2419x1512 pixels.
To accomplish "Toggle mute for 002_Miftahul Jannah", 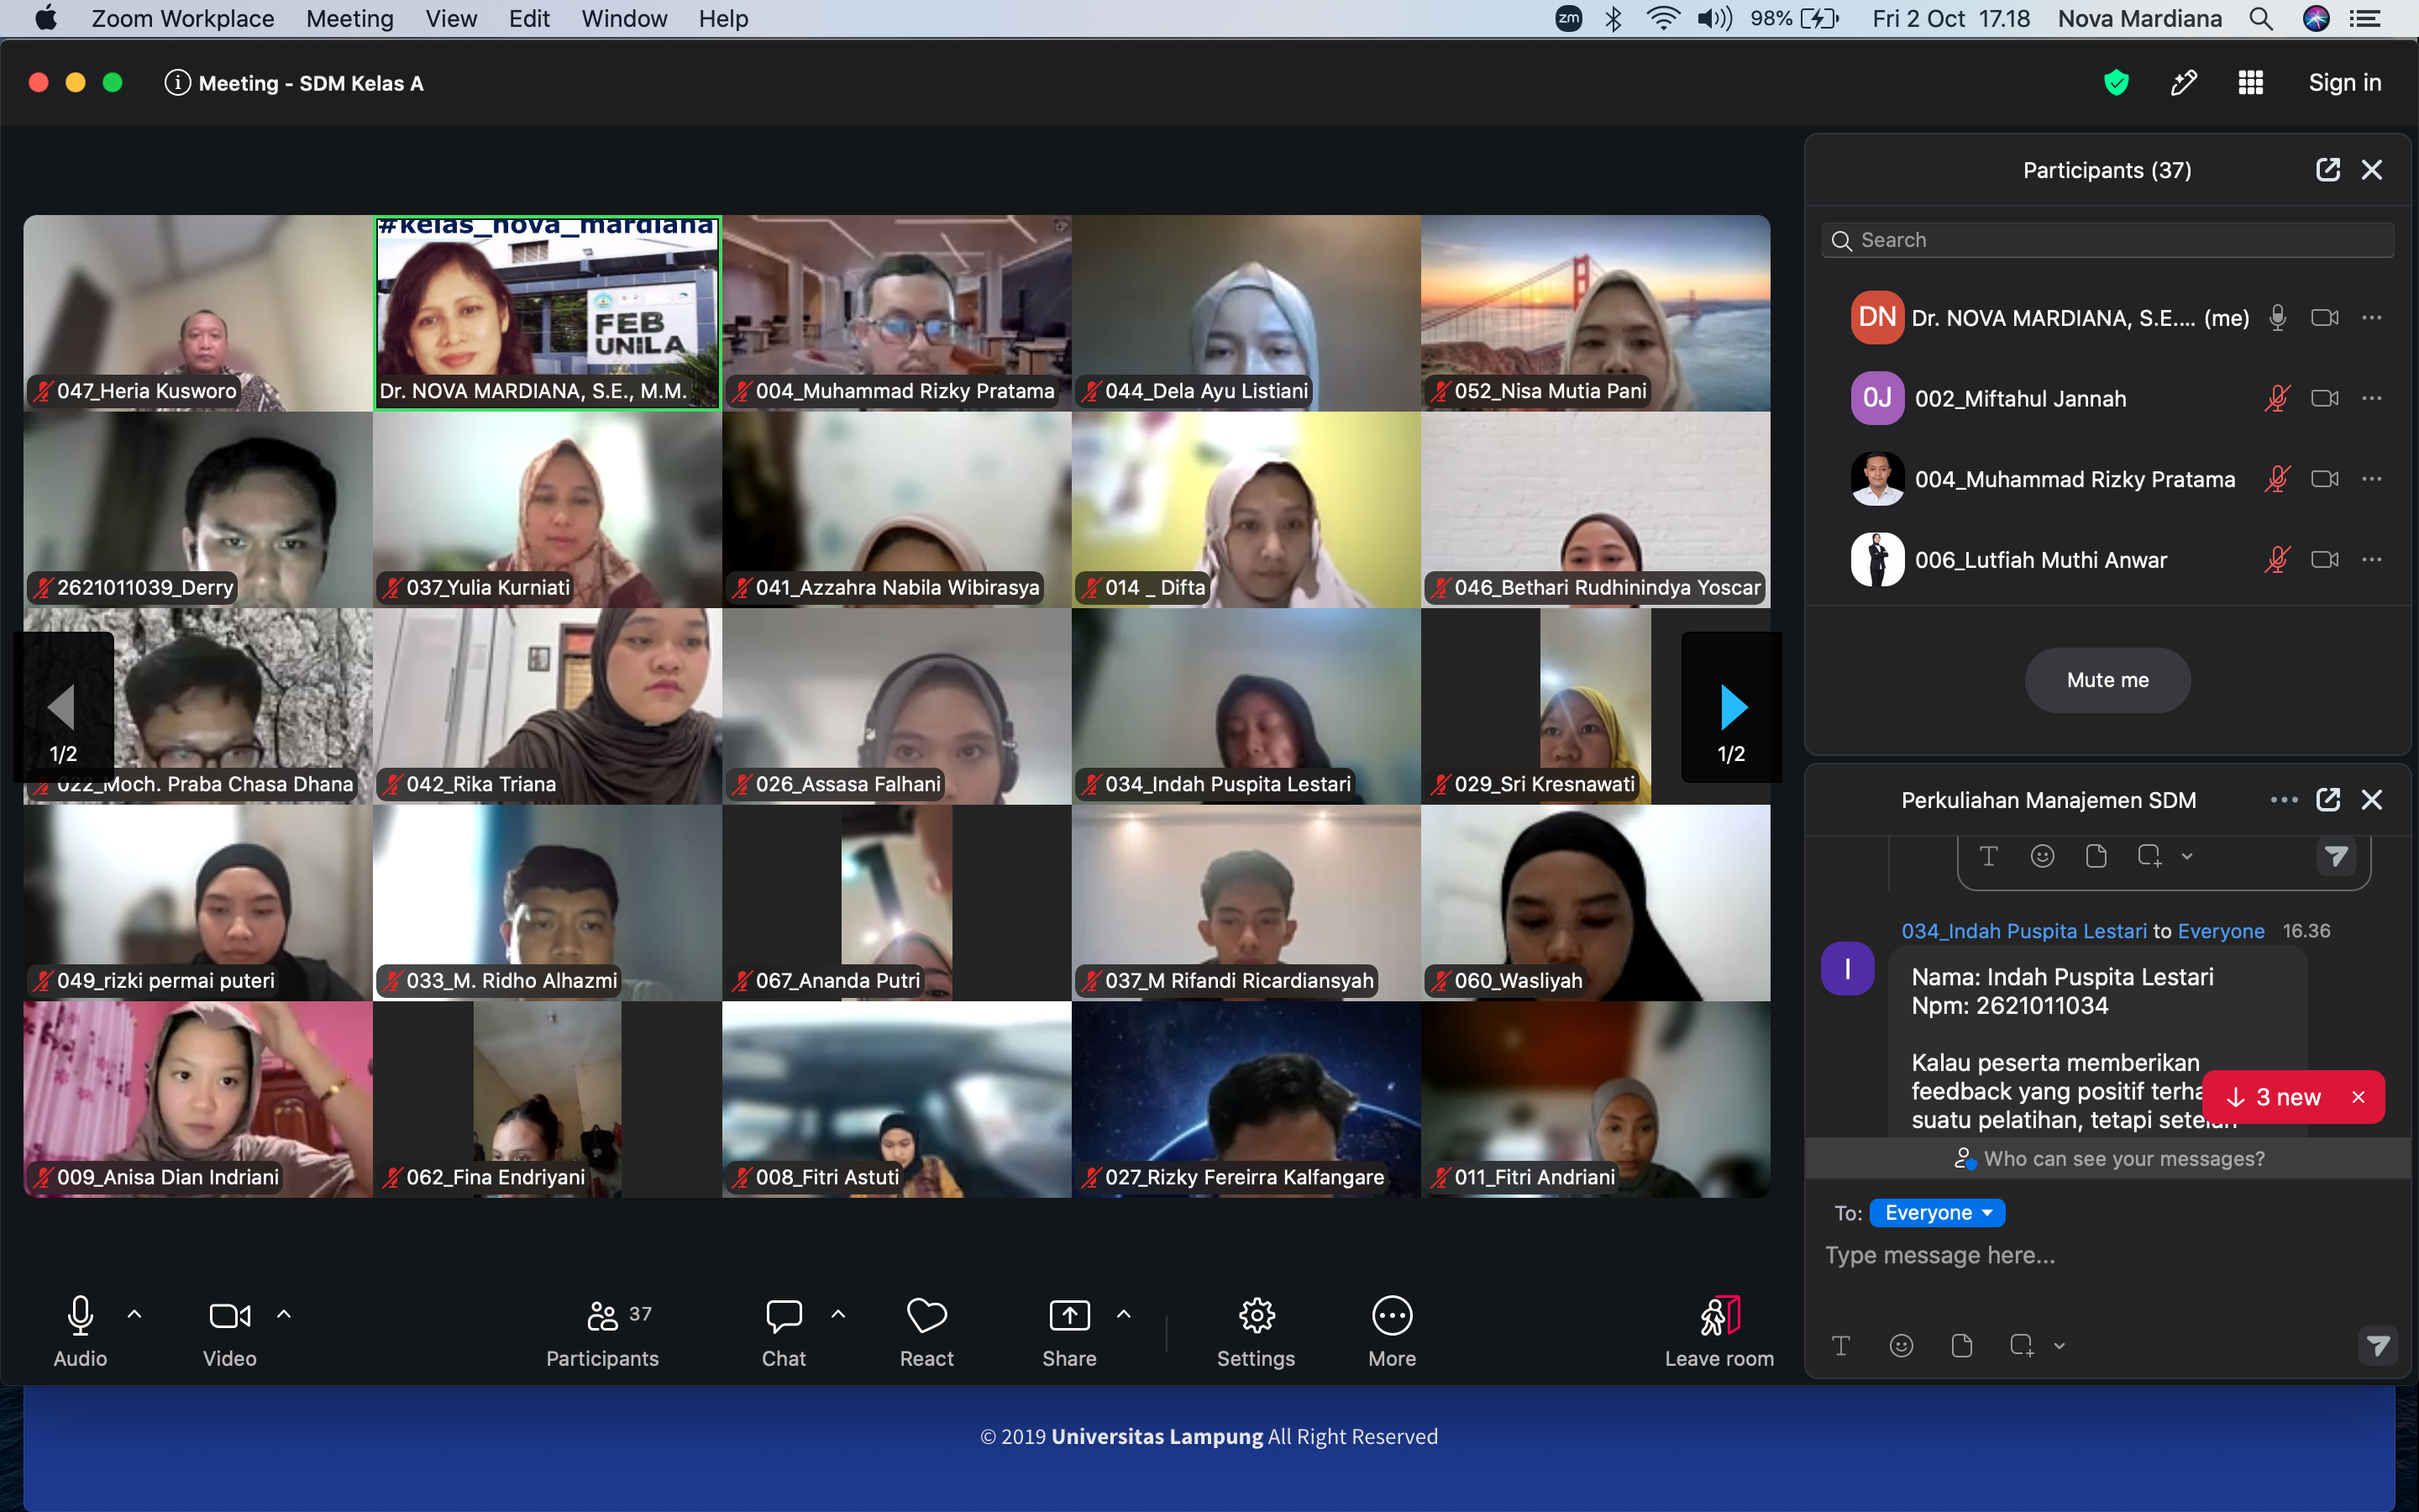I will click(2277, 399).
